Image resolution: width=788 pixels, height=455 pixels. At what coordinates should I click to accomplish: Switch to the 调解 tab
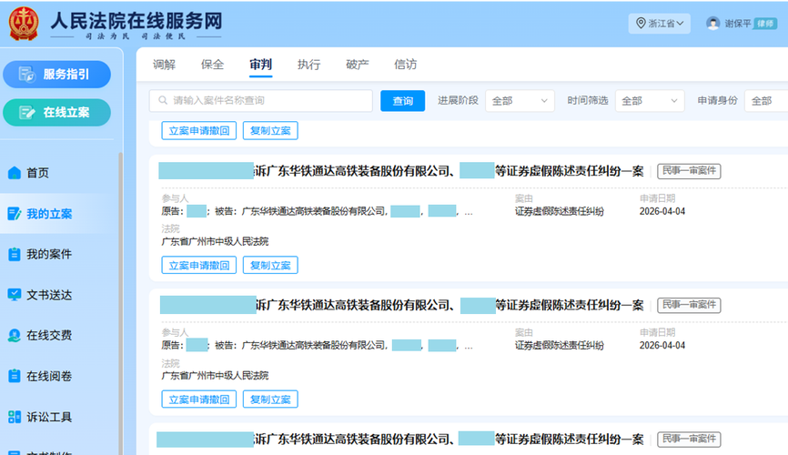tap(165, 65)
